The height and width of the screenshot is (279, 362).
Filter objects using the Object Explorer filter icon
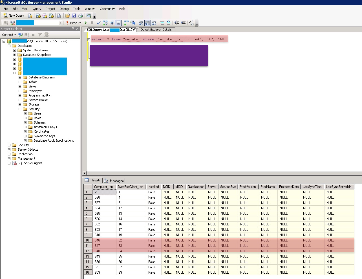tap(40, 34)
